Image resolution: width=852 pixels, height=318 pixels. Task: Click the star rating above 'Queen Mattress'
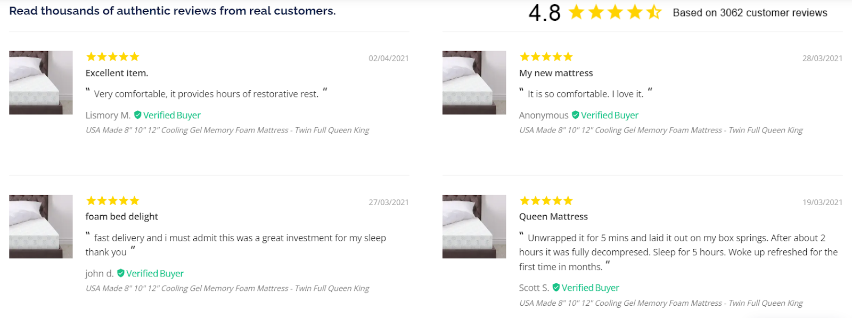[546, 200]
